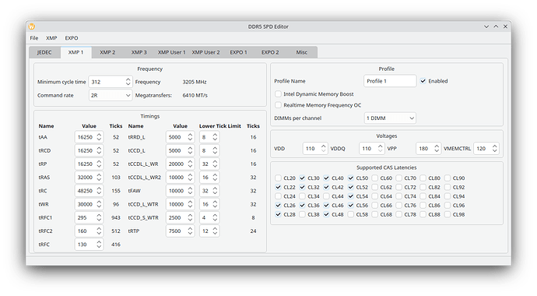Click the VMEMCTRL voltage spinner
The width and height of the screenshot is (537, 296).
tap(486, 148)
